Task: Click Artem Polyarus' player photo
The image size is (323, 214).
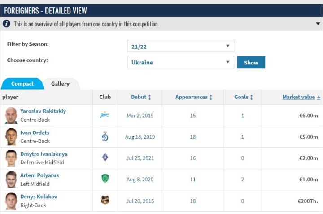Action: (x=11, y=179)
